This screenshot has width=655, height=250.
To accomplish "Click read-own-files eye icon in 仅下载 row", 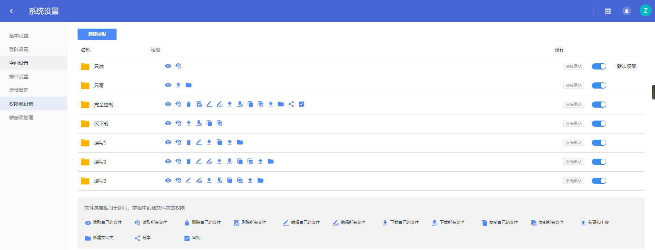I will click(x=168, y=123).
